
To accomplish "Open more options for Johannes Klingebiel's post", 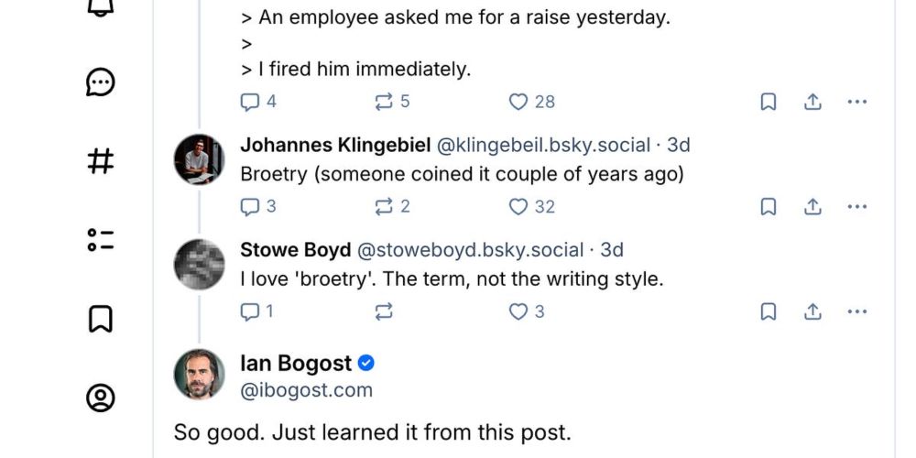I will click(856, 207).
